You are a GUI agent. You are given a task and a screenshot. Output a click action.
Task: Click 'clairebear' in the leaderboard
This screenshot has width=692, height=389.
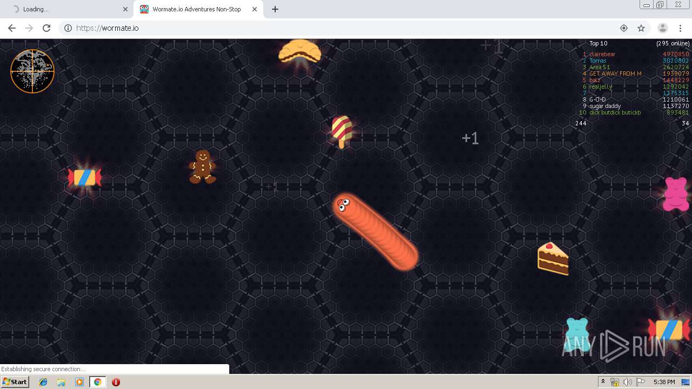point(602,54)
